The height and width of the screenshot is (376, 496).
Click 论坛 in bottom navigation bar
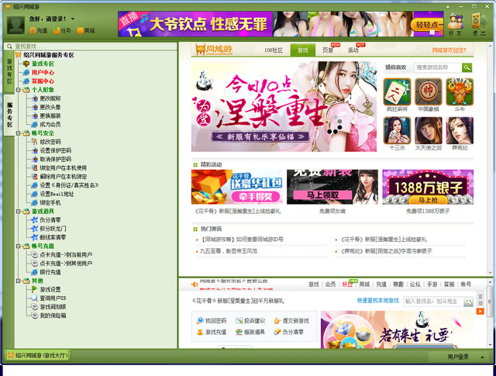coord(415,285)
